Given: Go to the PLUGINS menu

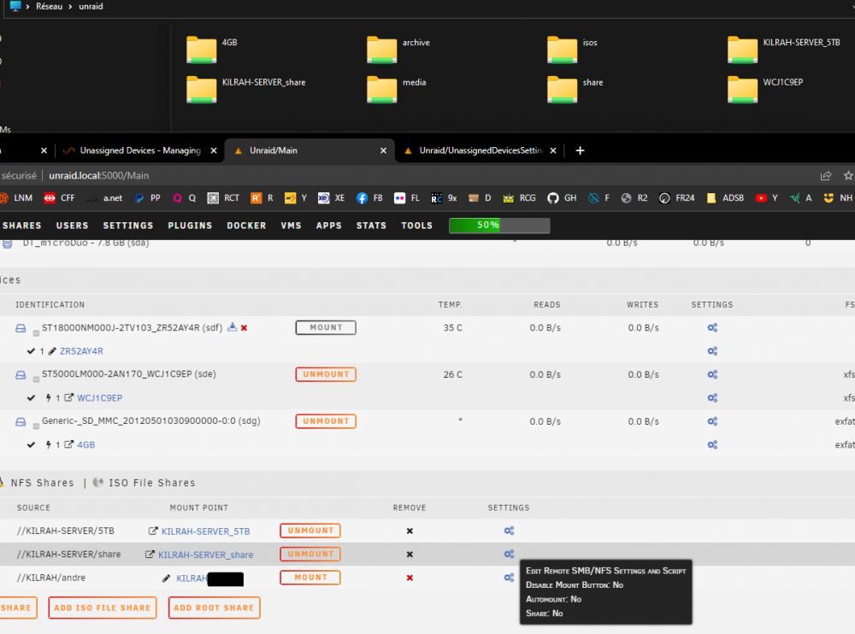Looking at the screenshot, I should 190,226.
